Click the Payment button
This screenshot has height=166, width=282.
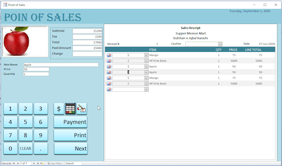click(70, 122)
